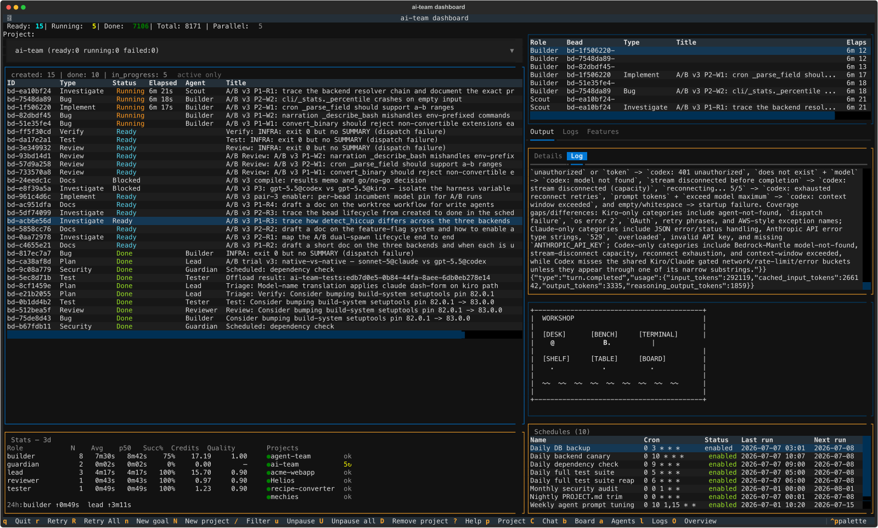Click the Agent column header
Screen dimensions: 878x528
coord(195,83)
